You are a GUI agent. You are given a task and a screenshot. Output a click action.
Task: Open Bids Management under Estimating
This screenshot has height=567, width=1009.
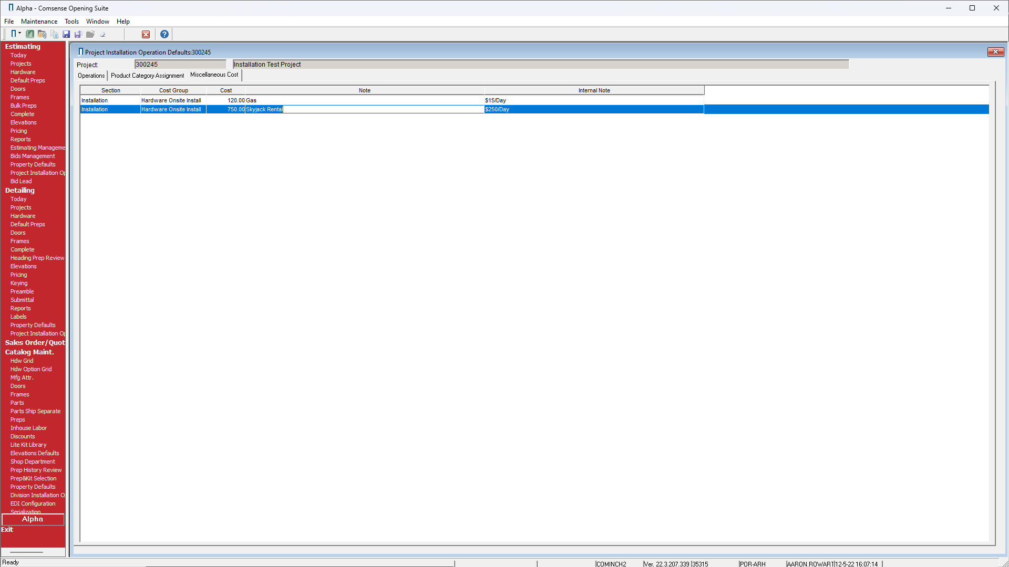(33, 156)
